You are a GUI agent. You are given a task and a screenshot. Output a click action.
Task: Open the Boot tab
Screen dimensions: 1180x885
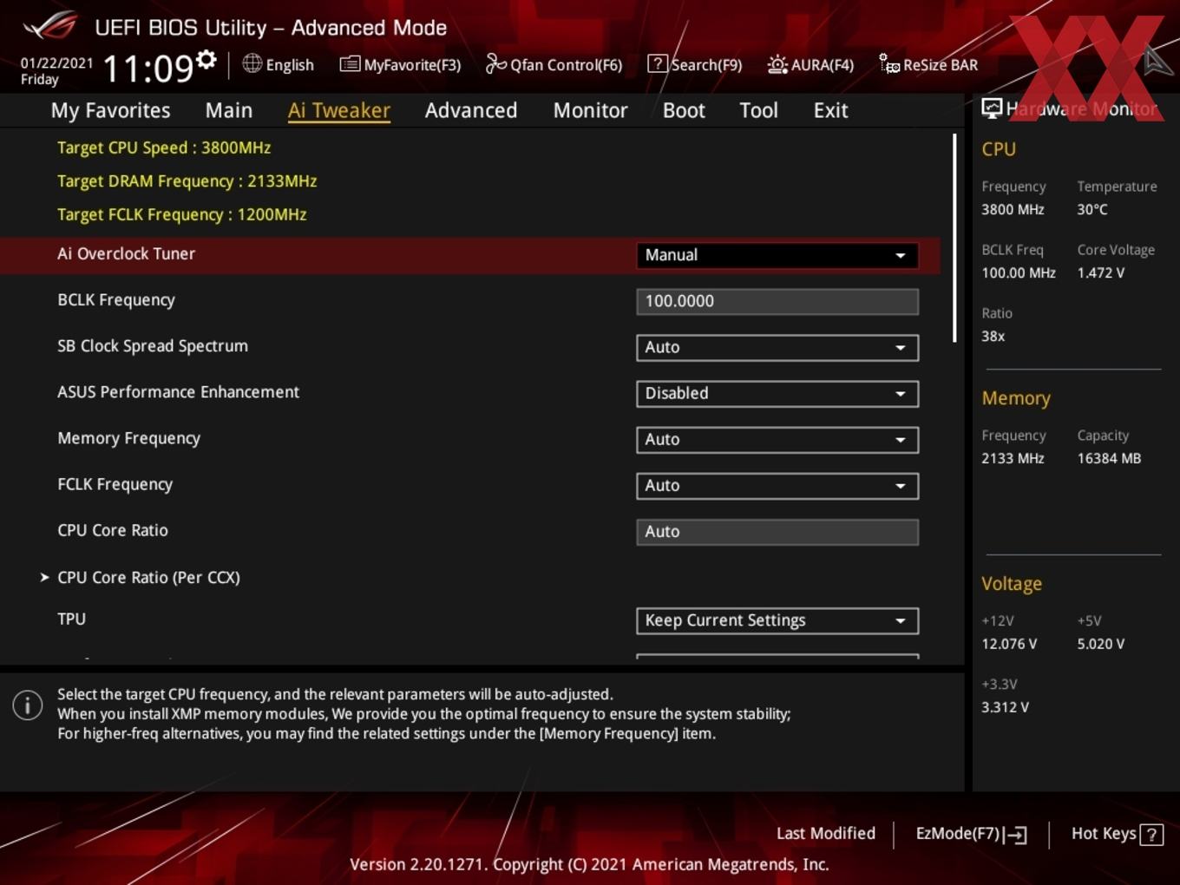pyautogui.click(x=684, y=110)
